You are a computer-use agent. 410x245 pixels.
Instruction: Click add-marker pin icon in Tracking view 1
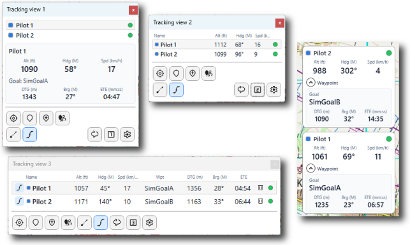(46, 118)
